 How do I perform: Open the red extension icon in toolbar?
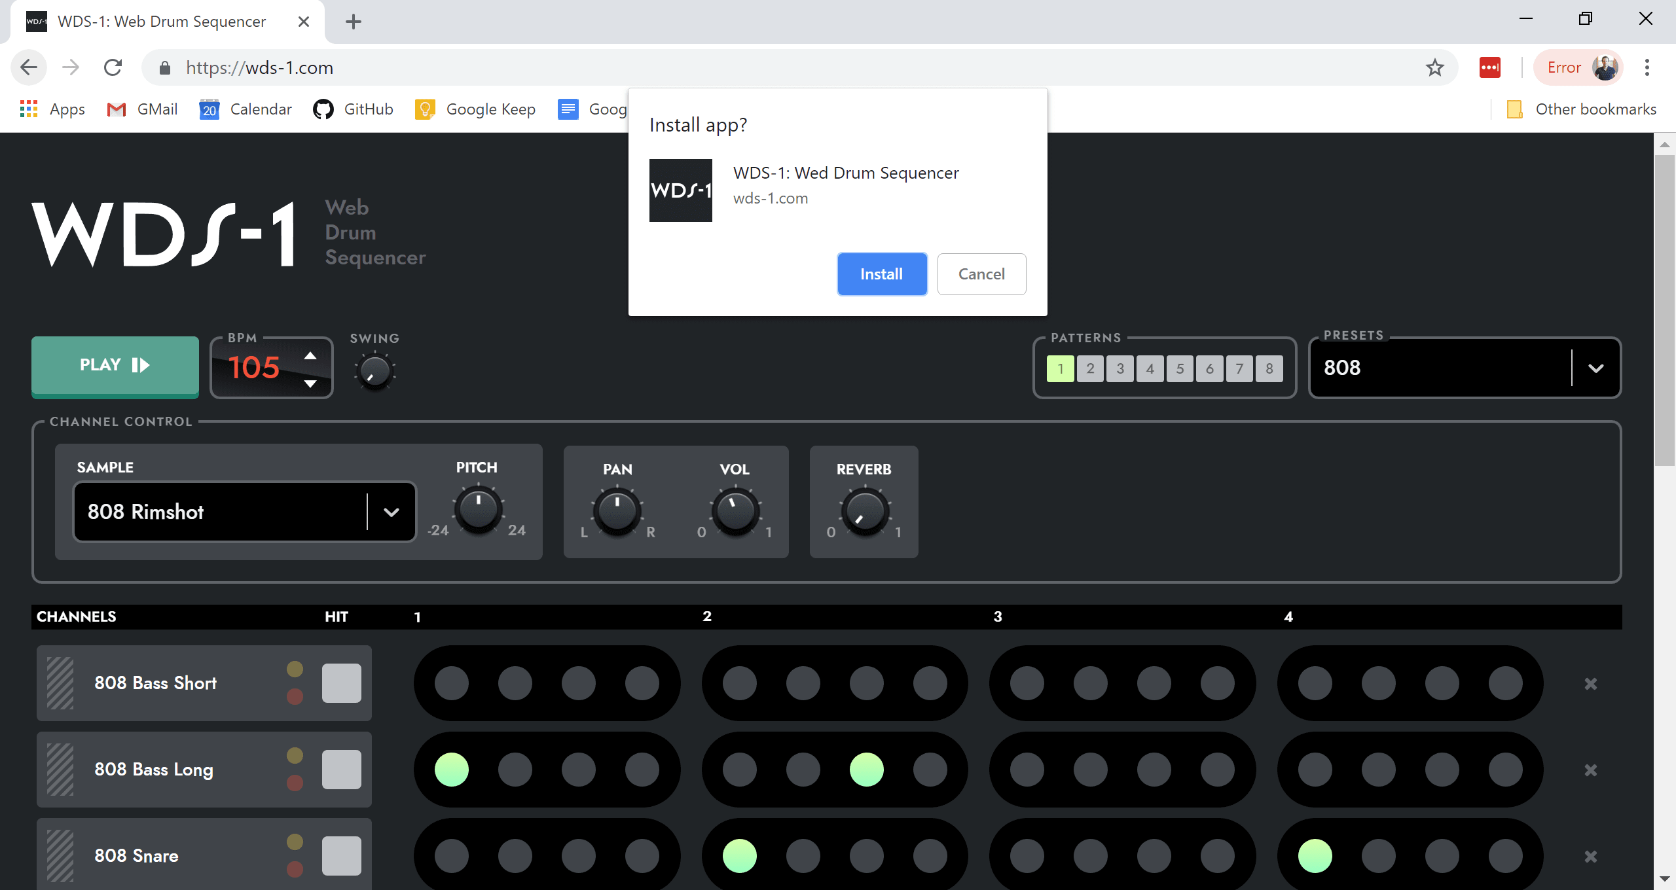pos(1490,67)
